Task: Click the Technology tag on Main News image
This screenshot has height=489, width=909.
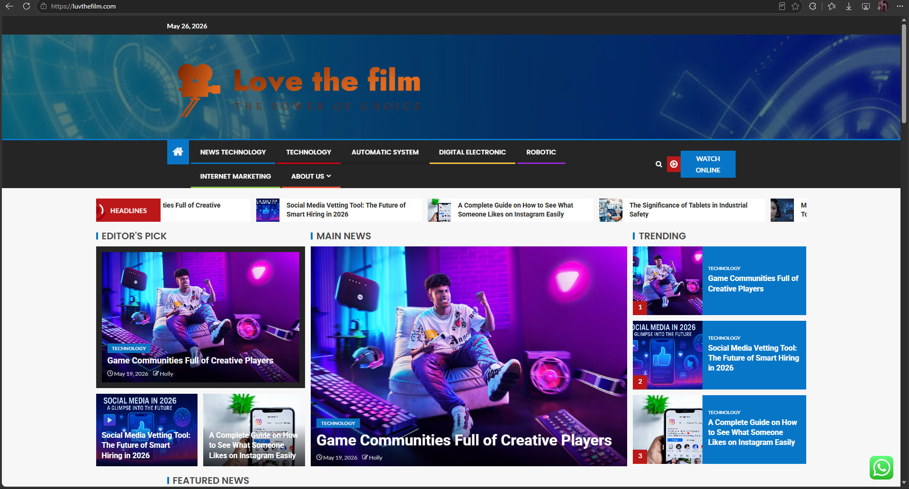Action: click(x=338, y=423)
